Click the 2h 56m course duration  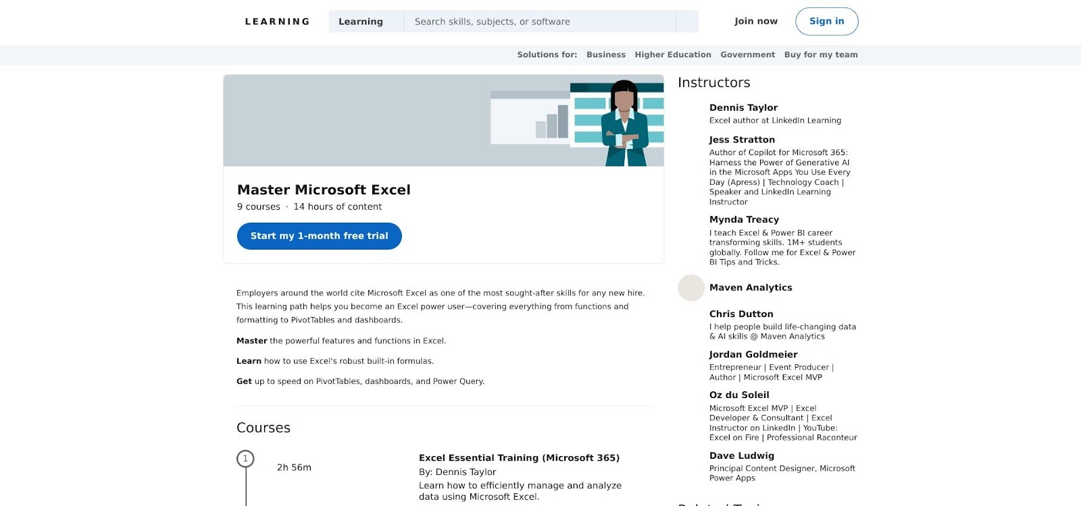click(x=294, y=468)
